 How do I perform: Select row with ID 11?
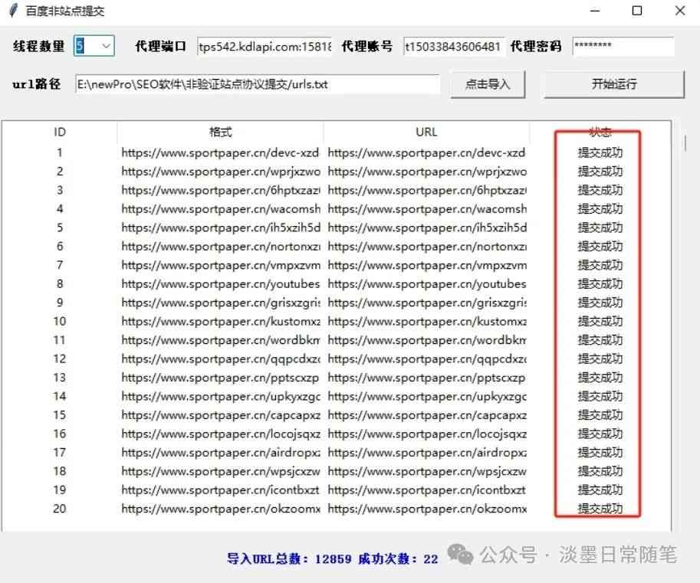(336, 340)
